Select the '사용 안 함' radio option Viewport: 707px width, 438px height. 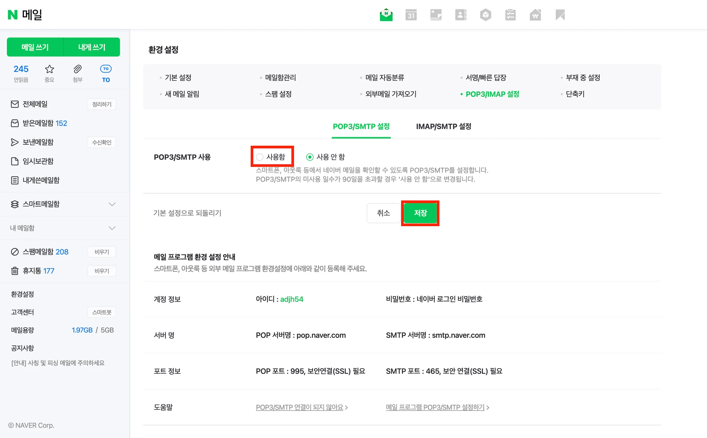(x=310, y=157)
